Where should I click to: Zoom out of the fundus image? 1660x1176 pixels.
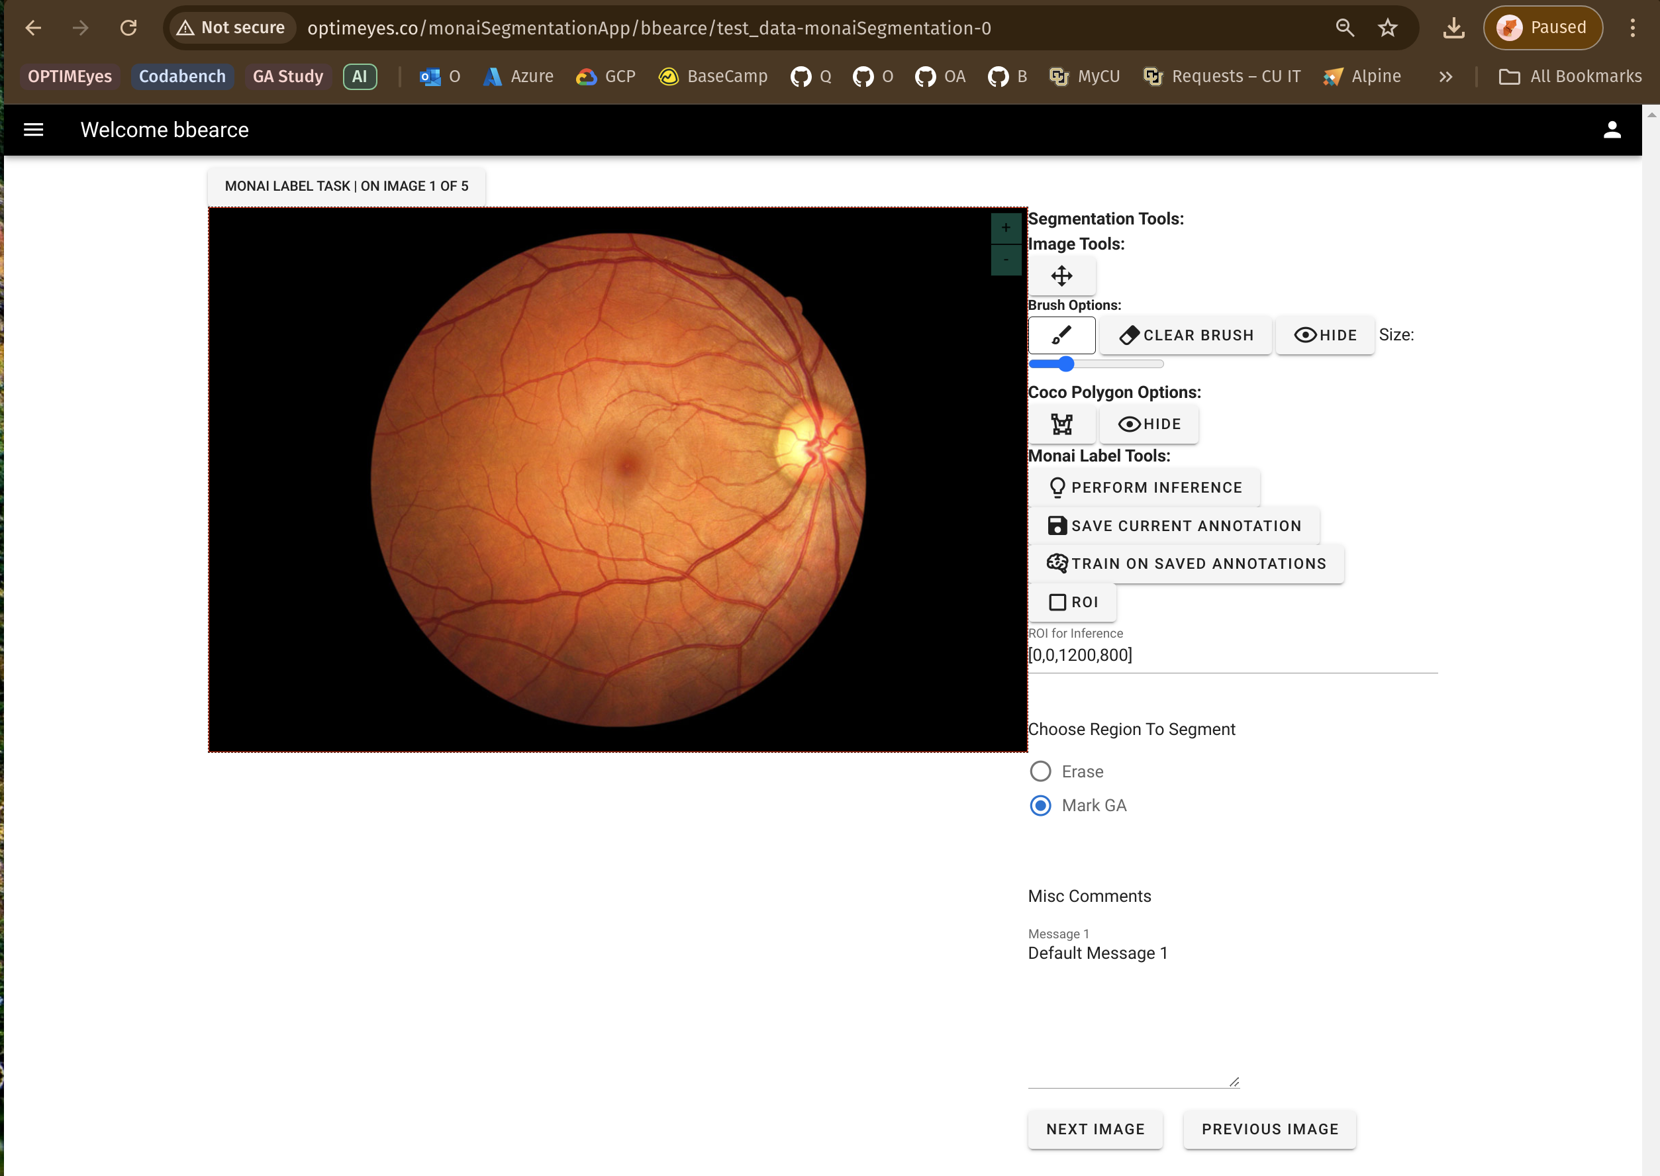[1006, 260]
